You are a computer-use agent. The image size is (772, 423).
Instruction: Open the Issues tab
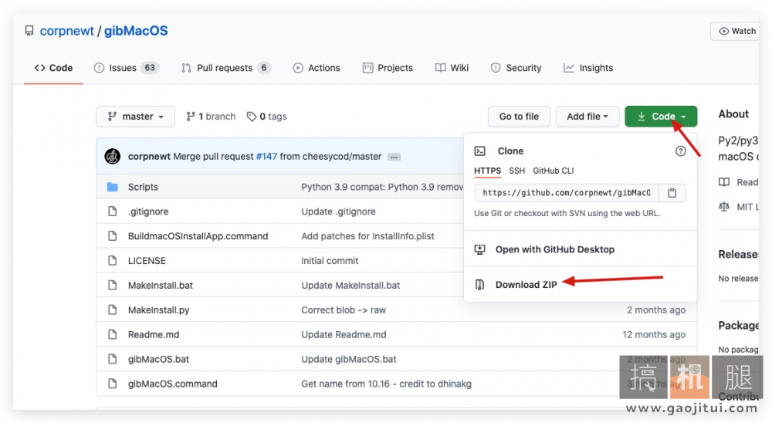coord(126,68)
